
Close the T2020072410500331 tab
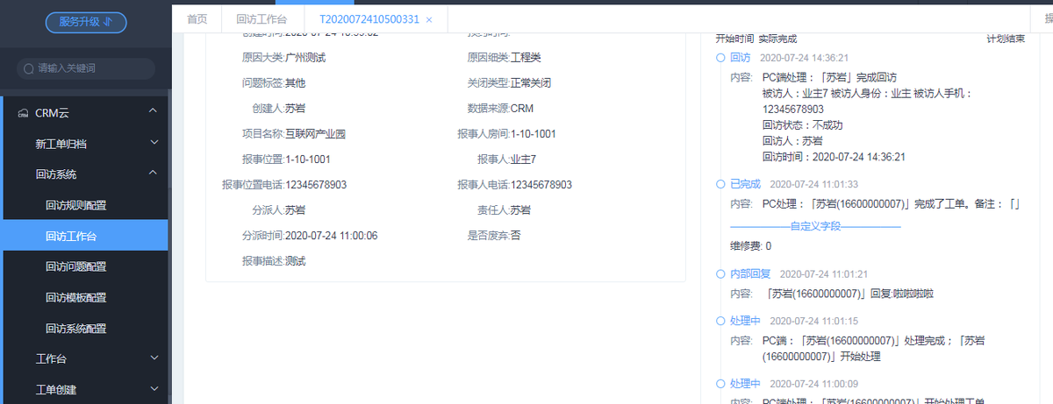click(429, 19)
